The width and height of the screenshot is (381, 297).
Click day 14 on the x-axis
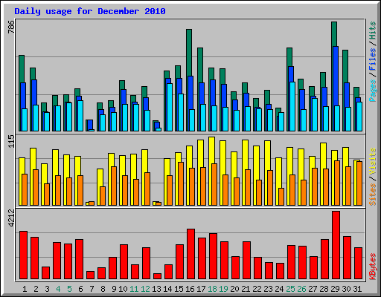coord(167,289)
